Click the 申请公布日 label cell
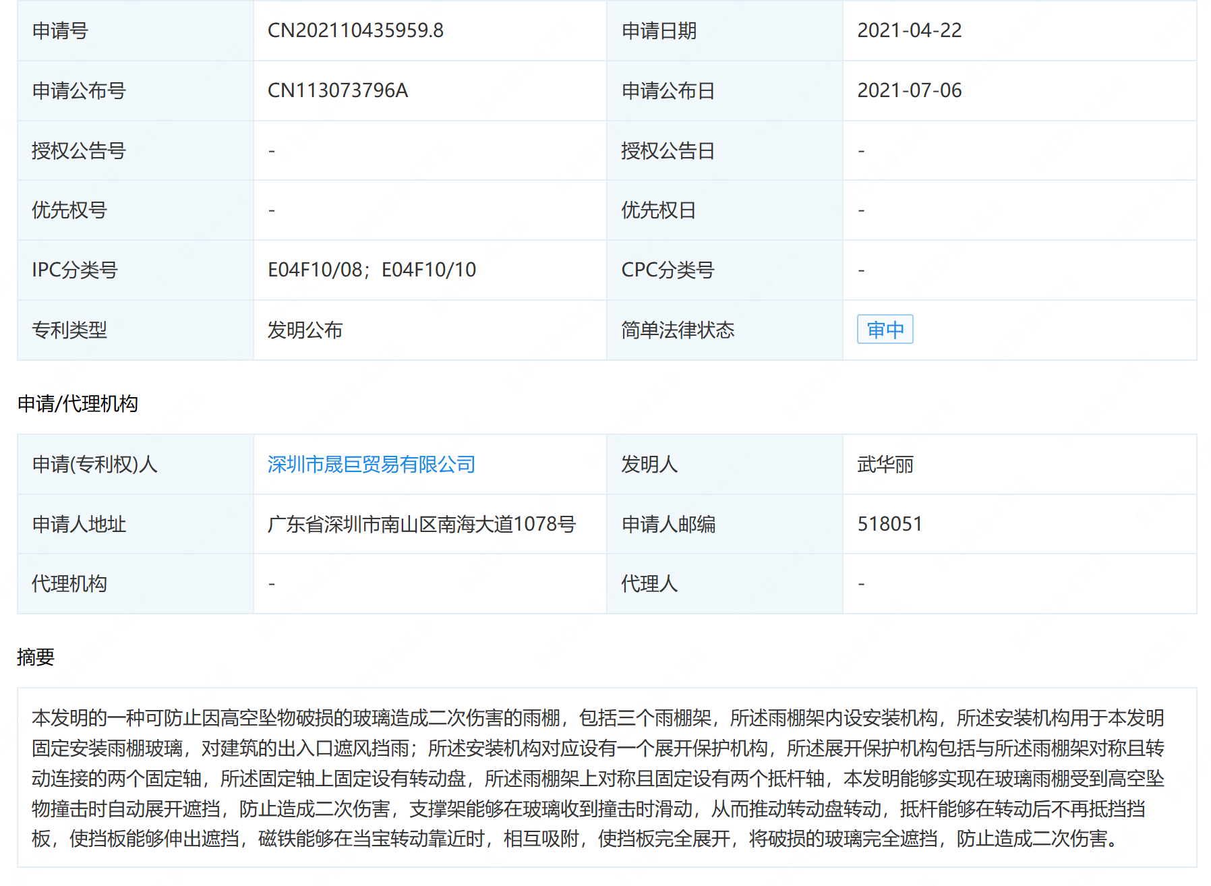This screenshot has height=886, width=1211. coord(725,91)
